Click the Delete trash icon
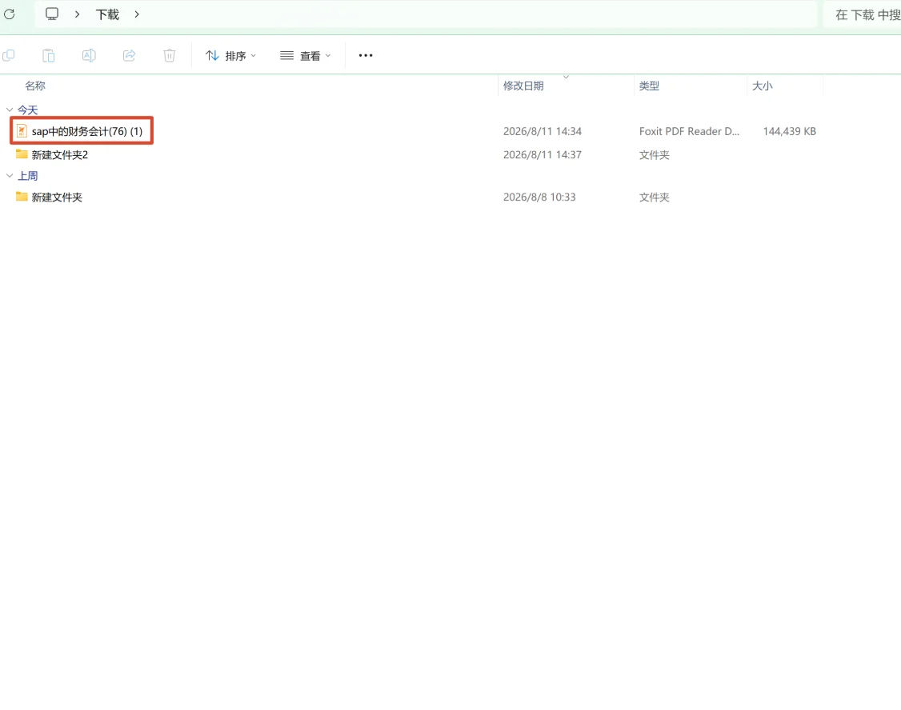901x710 pixels. [170, 56]
